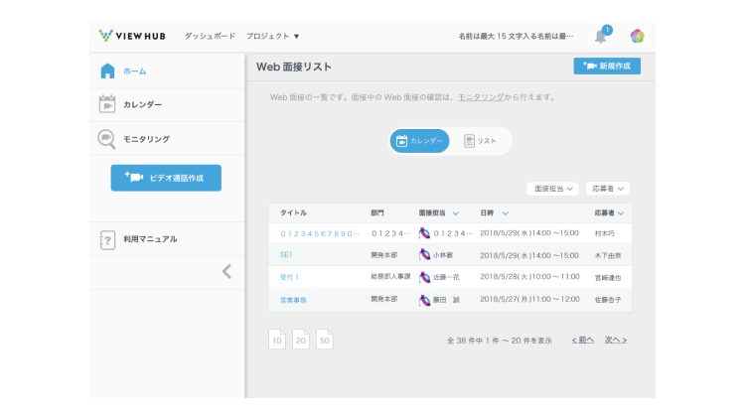Click the 10 per page icon
The width and height of the screenshot is (745, 419).
click(277, 340)
